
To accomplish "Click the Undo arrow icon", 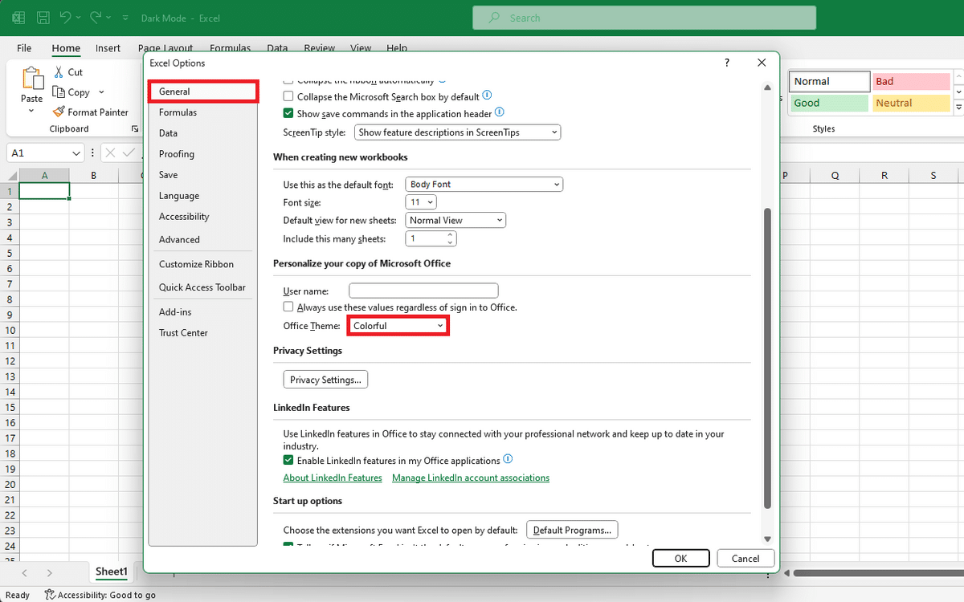I will pyautogui.click(x=66, y=17).
